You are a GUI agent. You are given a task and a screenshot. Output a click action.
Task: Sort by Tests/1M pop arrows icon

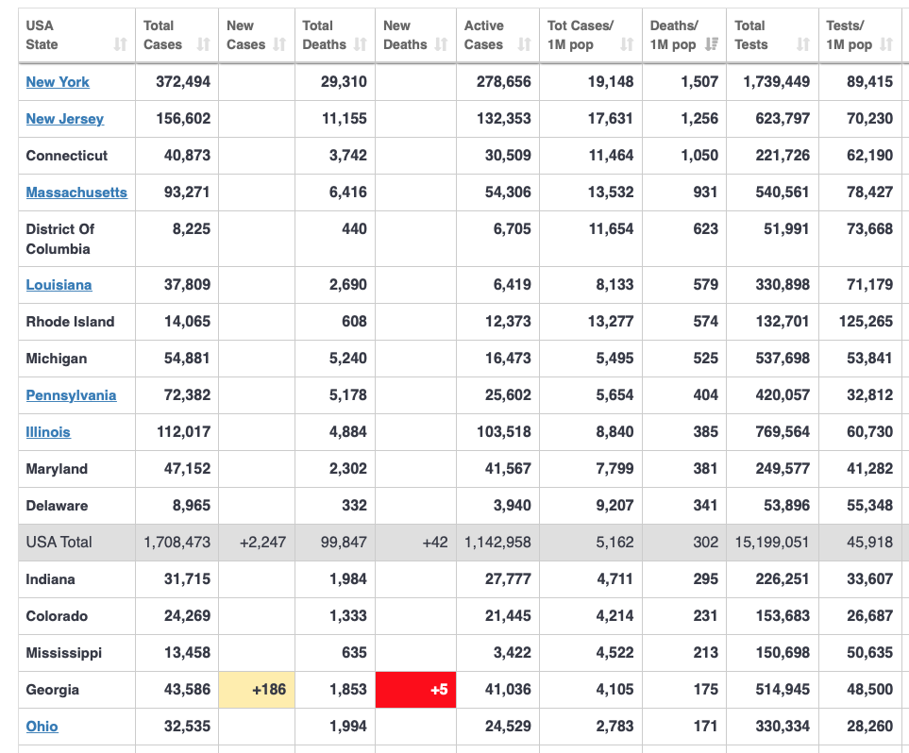tap(885, 44)
